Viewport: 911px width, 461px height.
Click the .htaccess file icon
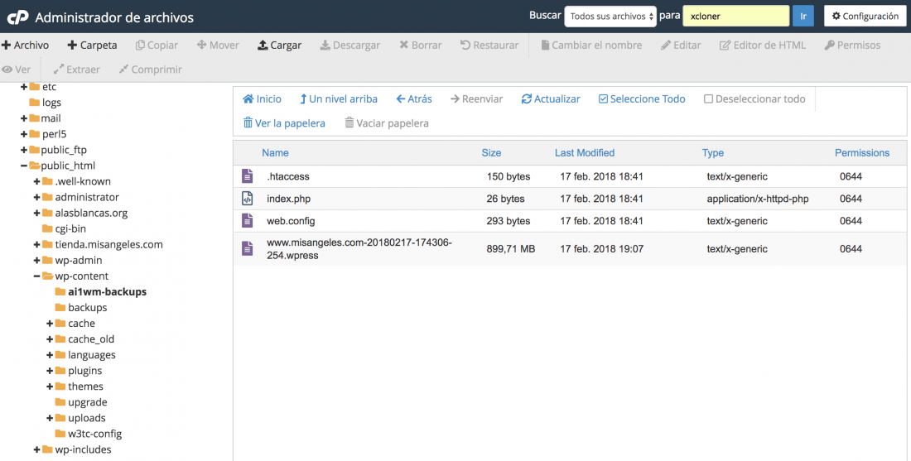coord(248,176)
